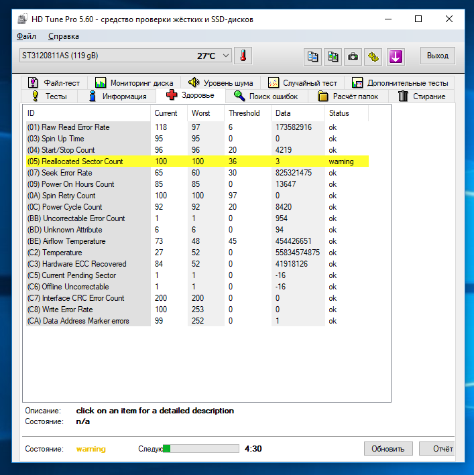Screen dimensions: 474x475
Task: Open the options wrench icon
Action: pos(373,57)
